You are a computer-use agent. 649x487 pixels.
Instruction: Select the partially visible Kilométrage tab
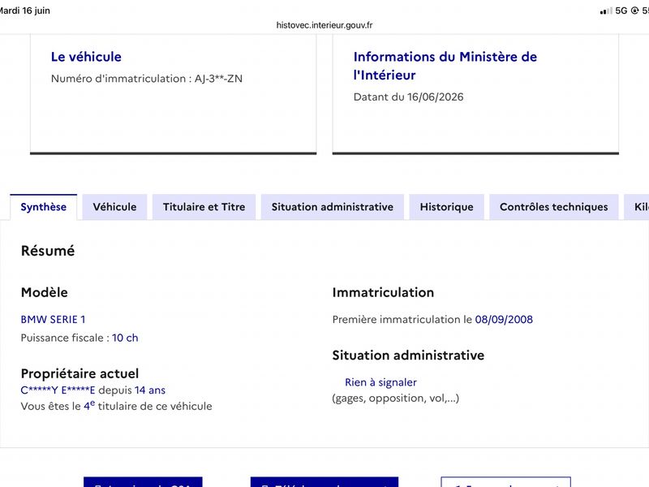pyautogui.click(x=637, y=207)
